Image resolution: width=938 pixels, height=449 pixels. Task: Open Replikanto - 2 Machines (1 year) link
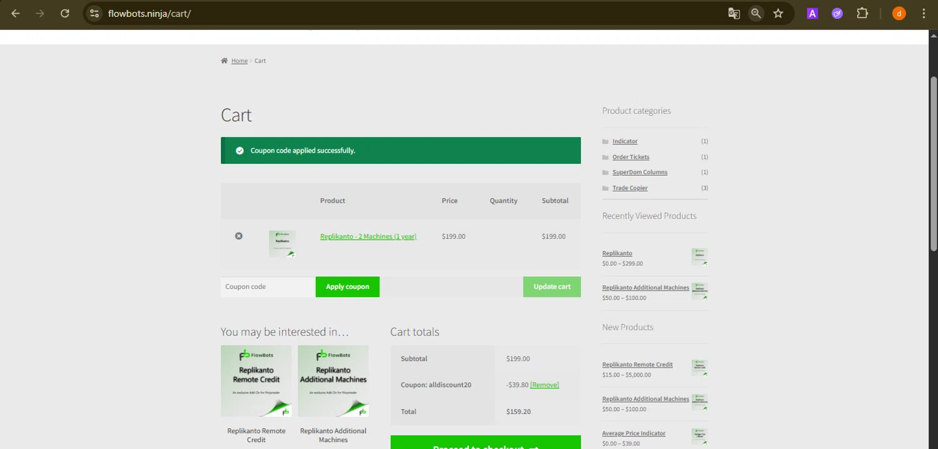click(368, 236)
